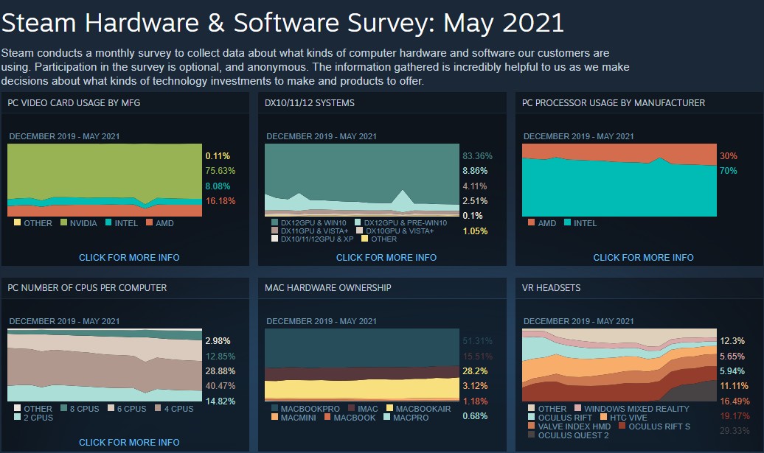Click the VALVE INDEX HMD legend swatch
Screen dimensions: 764x453
pos(532,426)
